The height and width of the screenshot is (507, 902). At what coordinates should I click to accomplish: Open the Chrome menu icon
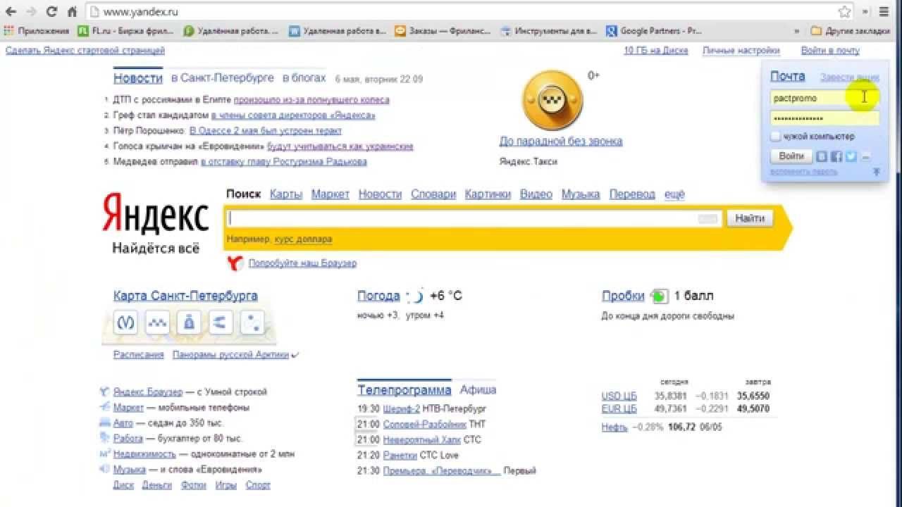click(884, 11)
